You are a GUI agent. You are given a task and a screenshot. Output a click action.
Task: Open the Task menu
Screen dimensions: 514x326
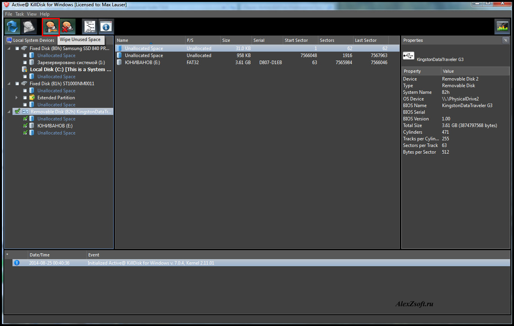pyautogui.click(x=20, y=14)
